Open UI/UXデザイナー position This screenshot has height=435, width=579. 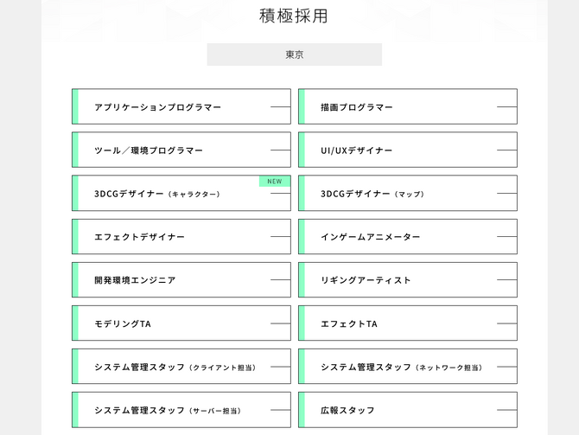(x=407, y=150)
